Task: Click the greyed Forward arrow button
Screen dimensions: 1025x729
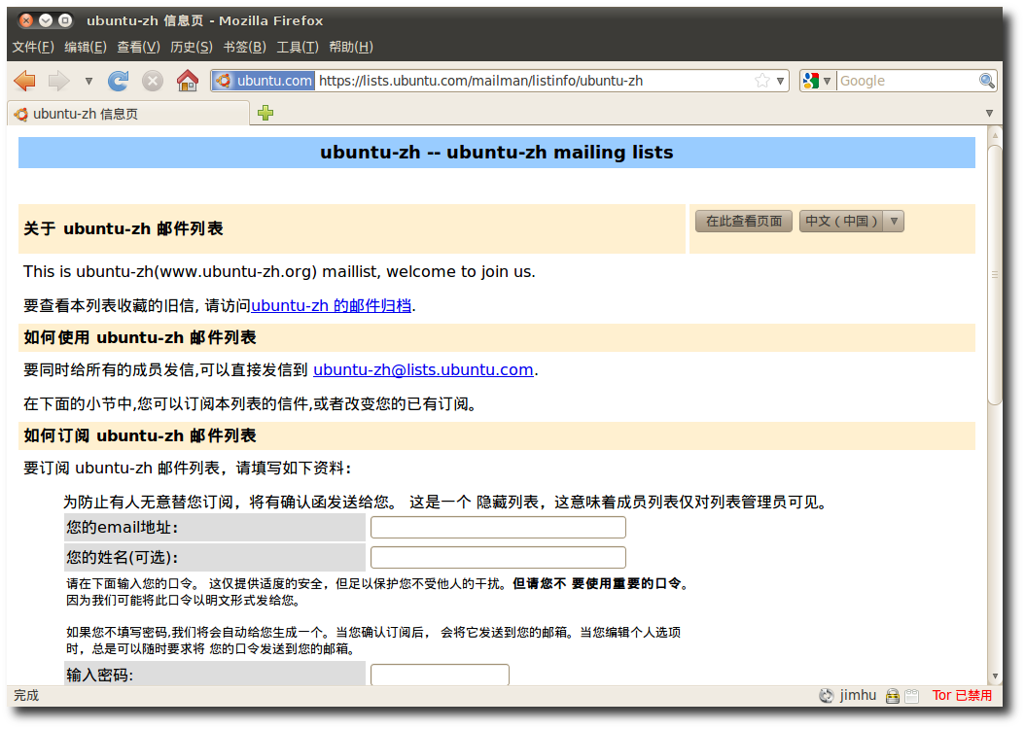Action: tap(58, 81)
